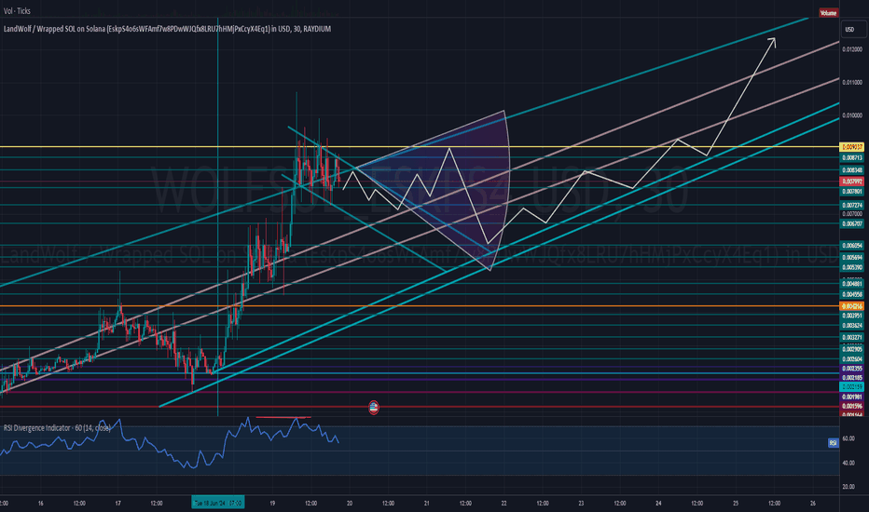Click the 0.003624 price level label
The width and height of the screenshot is (869, 512).
point(852,326)
